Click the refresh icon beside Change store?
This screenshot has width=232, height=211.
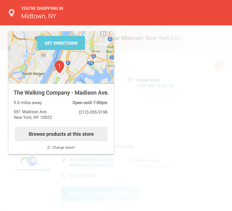[x=49, y=148]
